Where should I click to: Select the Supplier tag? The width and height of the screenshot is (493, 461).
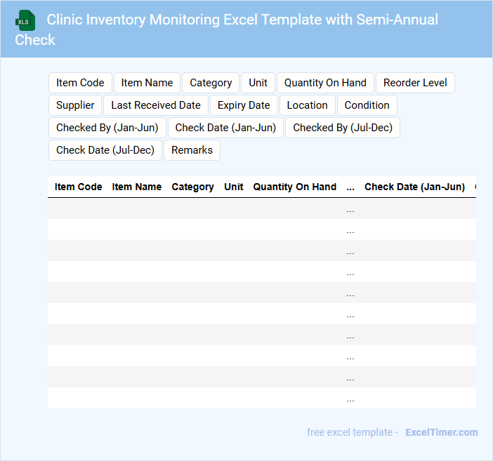75,105
